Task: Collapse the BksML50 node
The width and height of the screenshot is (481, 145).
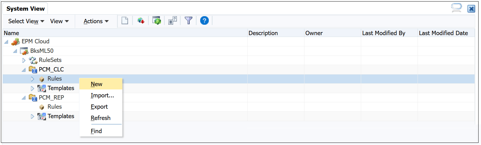Action: click(x=15, y=51)
